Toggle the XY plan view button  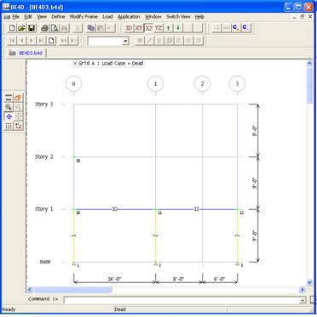click(139, 28)
